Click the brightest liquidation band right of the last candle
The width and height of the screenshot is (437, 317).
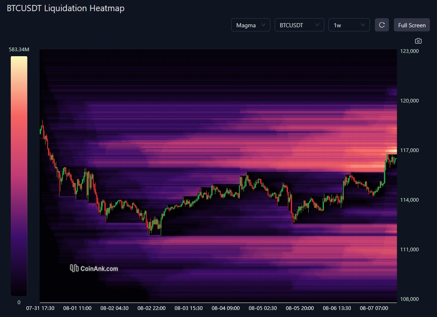pos(391,150)
